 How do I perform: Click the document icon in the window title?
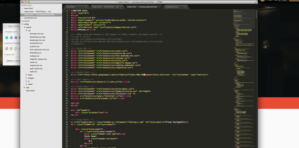pyautogui.click(x=116, y=2)
